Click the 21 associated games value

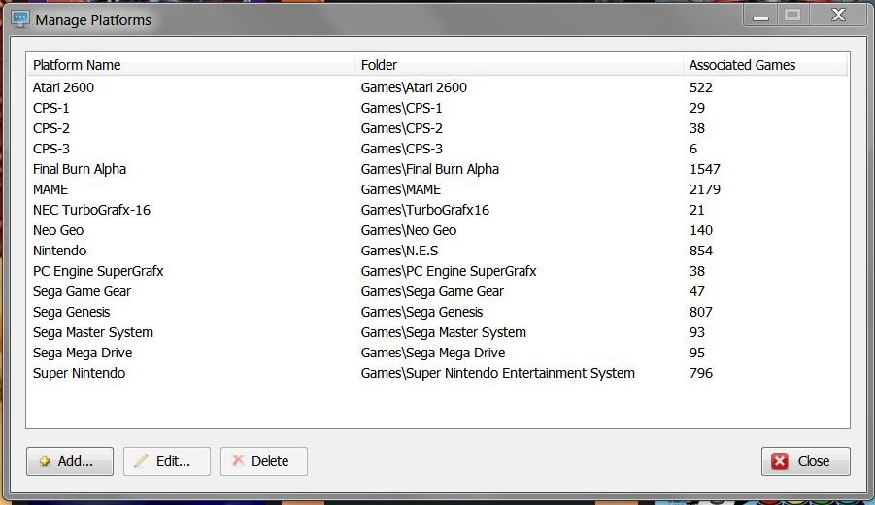[697, 210]
